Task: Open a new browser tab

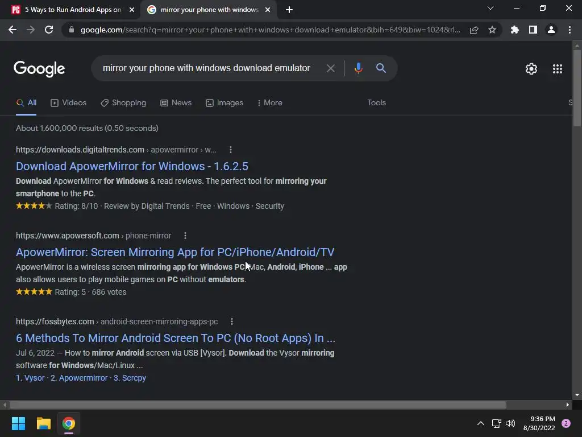Action: (289, 10)
